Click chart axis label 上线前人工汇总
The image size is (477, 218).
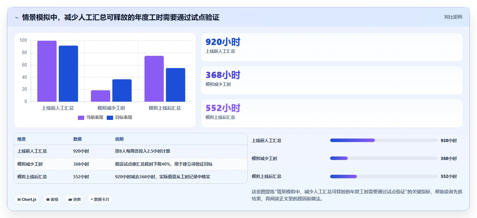click(57, 108)
